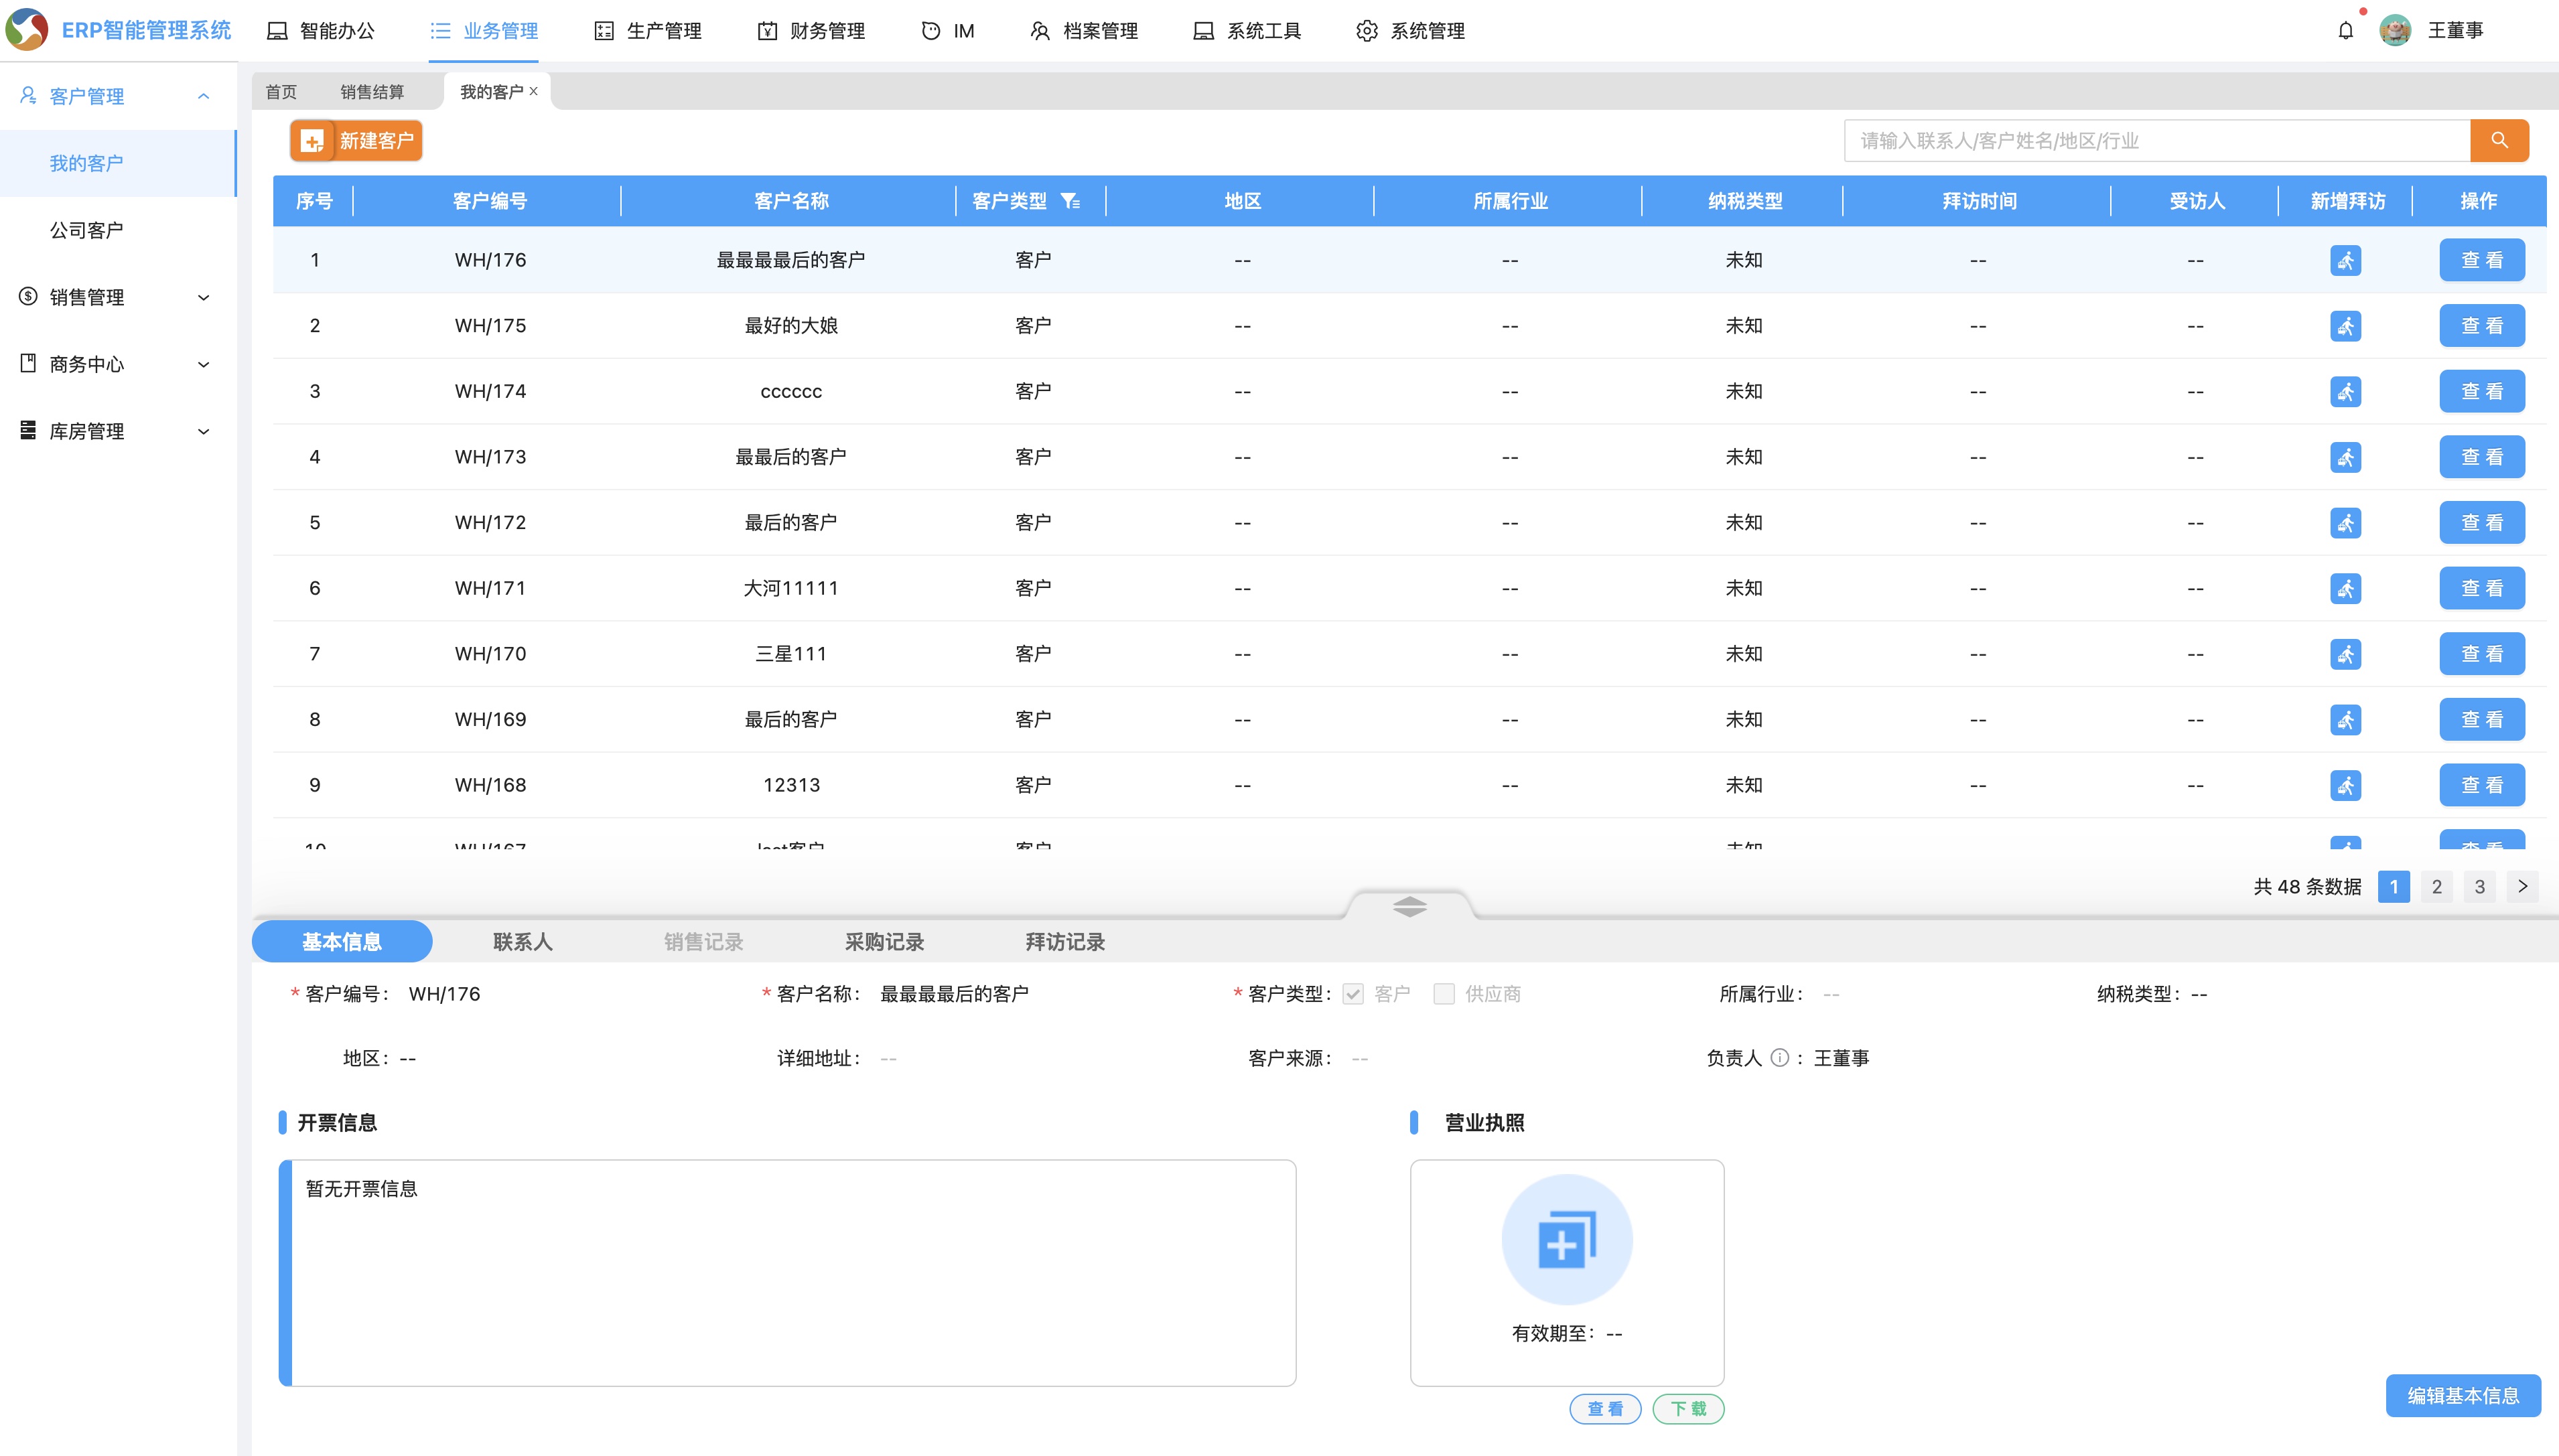The image size is (2559, 1456).
Task: Click the 拜访时间 column header
Action: (x=1979, y=201)
